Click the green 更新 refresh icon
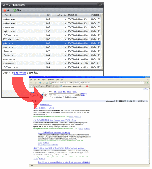Viewport: 152px width, 169px height. tap(15, 10)
